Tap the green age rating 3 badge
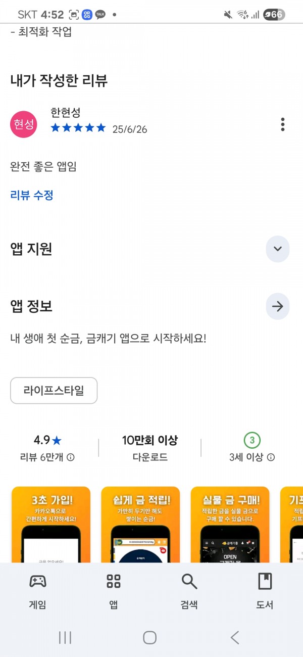The height and width of the screenshot is (657, 303). (252, 440)
